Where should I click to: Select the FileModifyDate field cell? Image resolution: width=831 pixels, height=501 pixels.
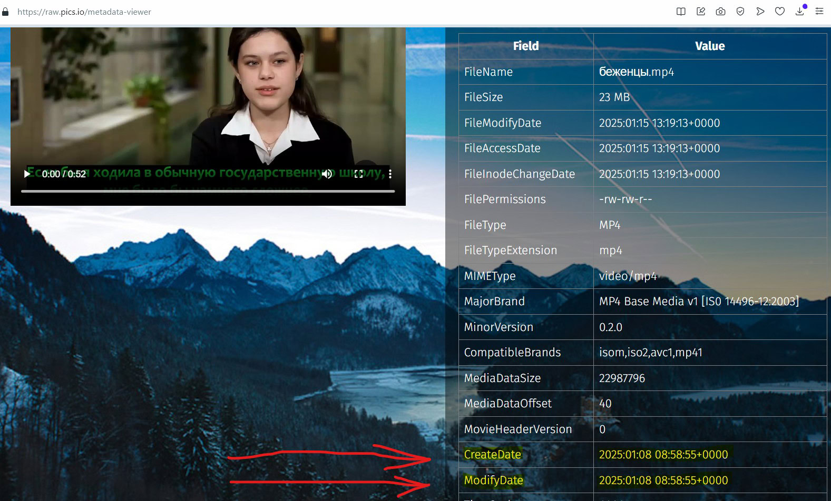click(x=526, y=123)
